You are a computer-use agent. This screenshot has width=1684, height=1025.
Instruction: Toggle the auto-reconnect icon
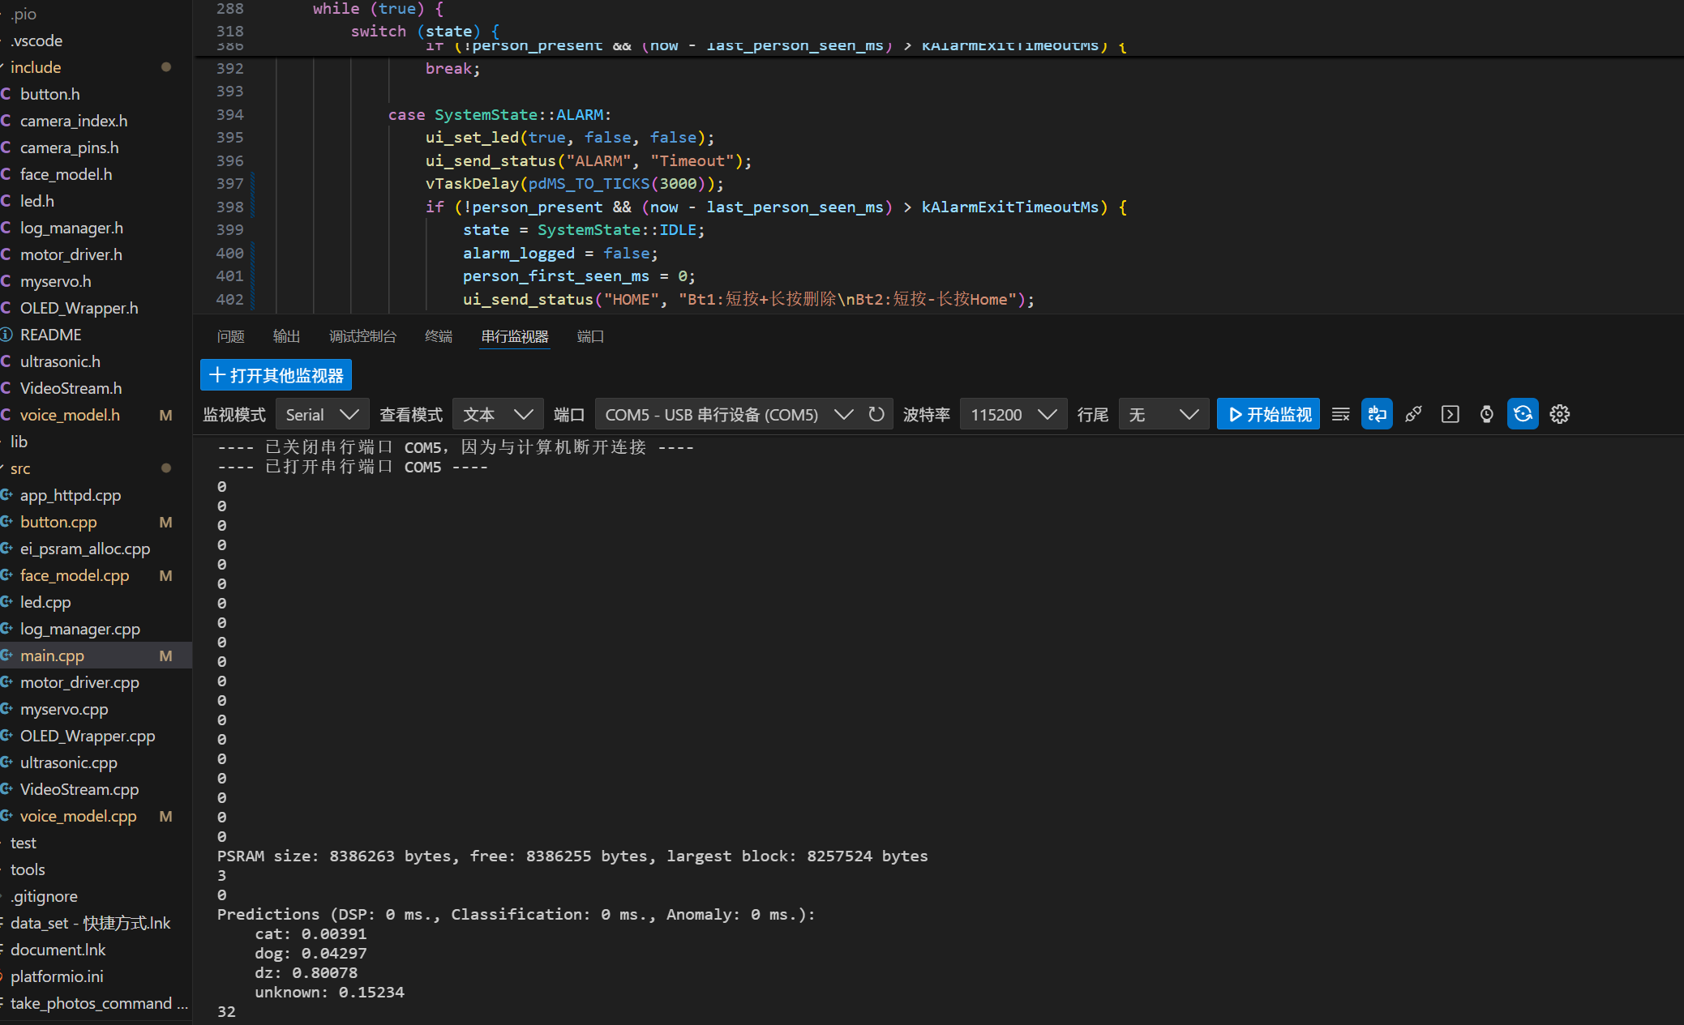[1523, 415]
